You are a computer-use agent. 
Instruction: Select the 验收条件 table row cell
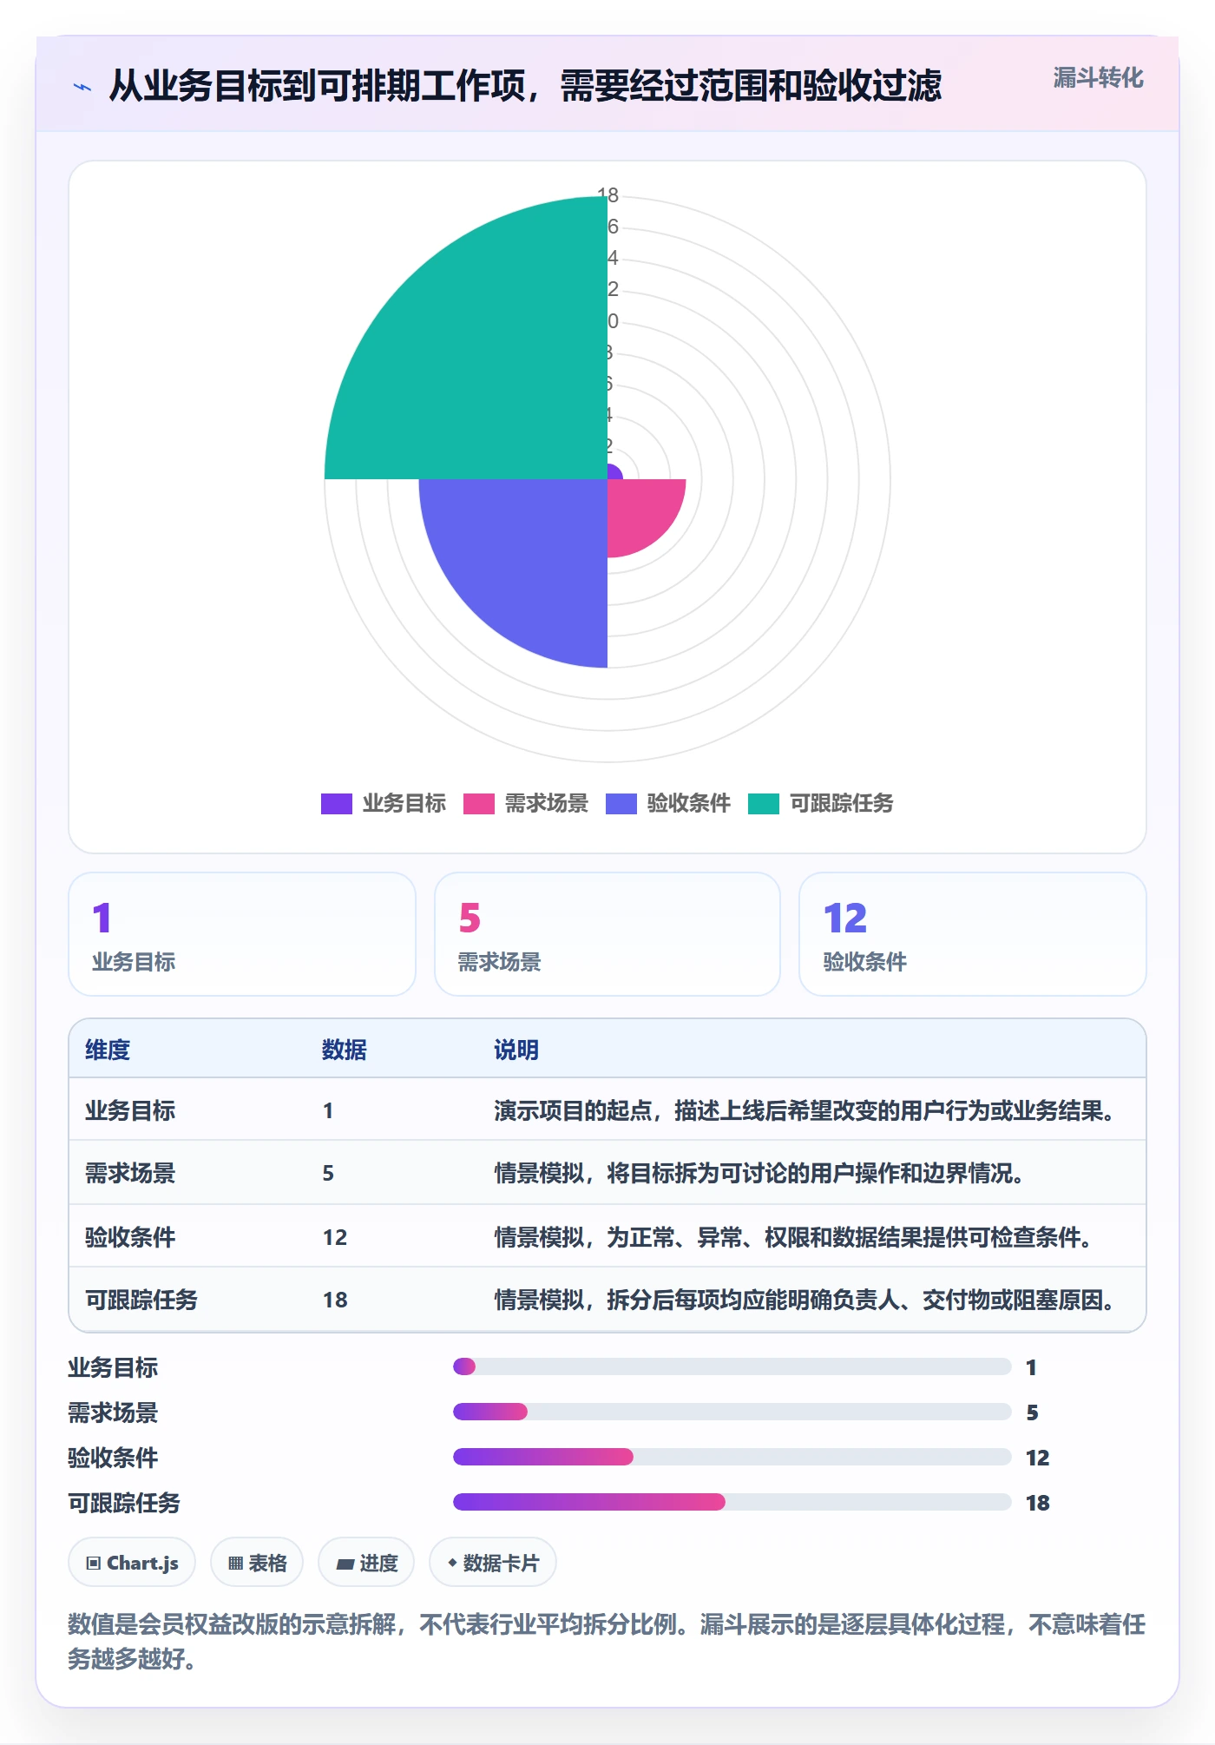[130, 1236]
